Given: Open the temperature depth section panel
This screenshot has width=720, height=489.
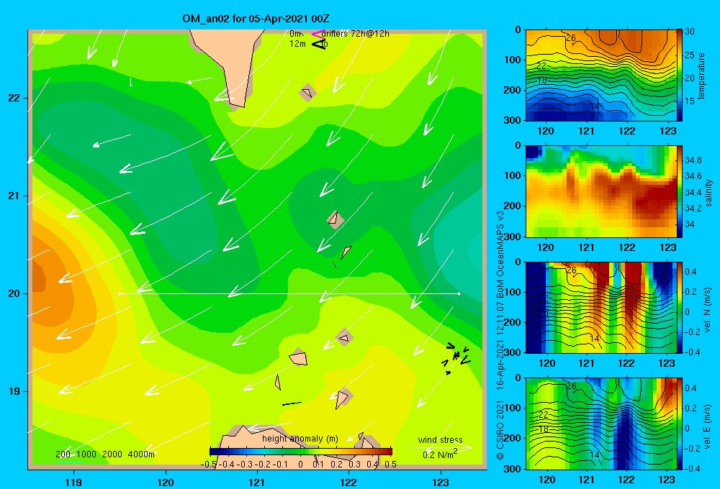Looking at the screenshot, I should pyautogui.click(x=600, y=75).
